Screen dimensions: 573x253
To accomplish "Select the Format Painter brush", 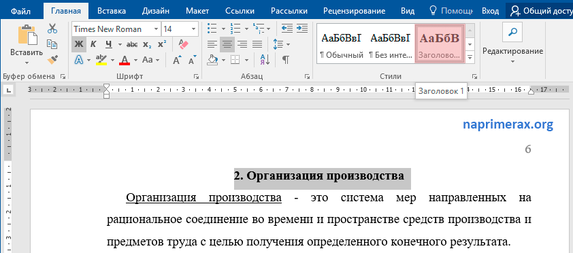I will coord(52,59).
